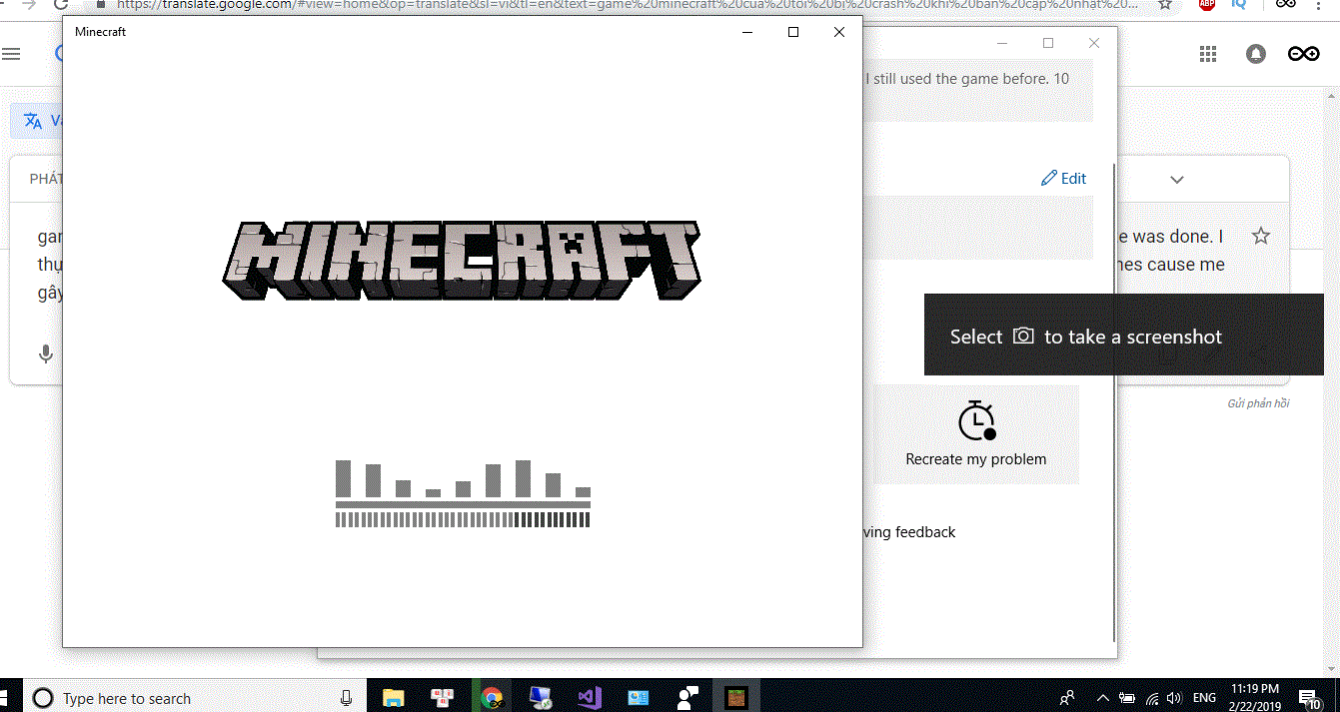This screenshot has width=1340, height=712.
Task: Open Google account notifications bell
Action: [x=1256, y=54]
